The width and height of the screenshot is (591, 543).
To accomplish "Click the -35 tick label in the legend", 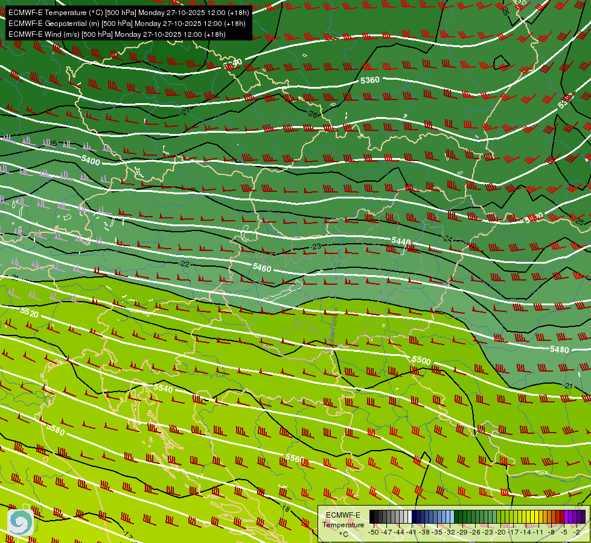I will click(437, 533).
